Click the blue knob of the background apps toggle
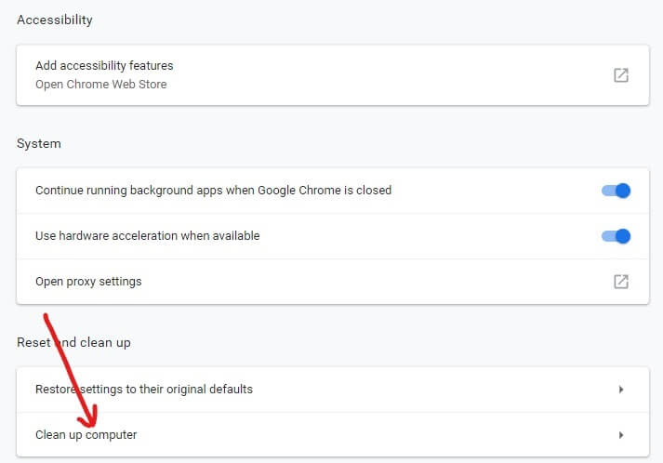The height and width of the screenshot is (463, 663). 623,191
